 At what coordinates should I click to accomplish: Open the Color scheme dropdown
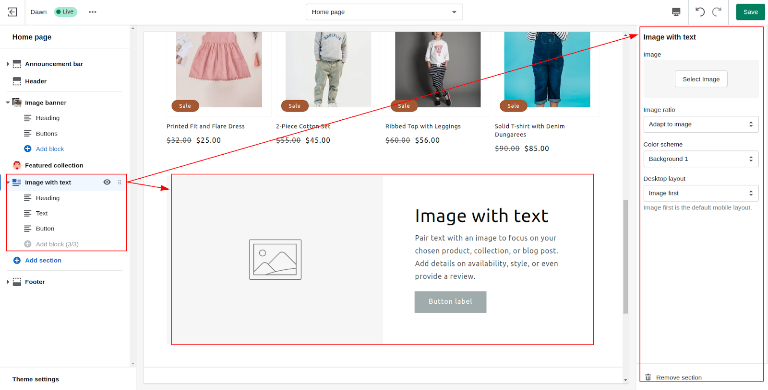click(x=701, y=159)
